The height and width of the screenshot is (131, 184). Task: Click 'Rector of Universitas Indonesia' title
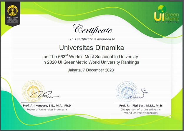pos(47,110)
